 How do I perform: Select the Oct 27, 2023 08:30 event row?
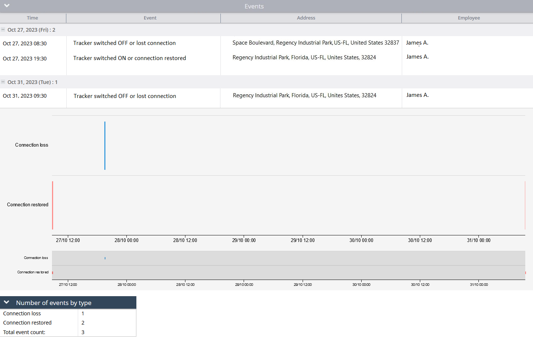pyautogui.click(x=25, y=43)
